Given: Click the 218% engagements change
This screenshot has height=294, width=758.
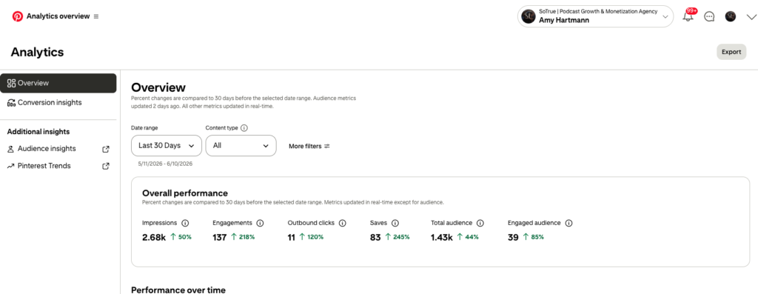Looking at the screenshot, I should (x=243, y=237).
